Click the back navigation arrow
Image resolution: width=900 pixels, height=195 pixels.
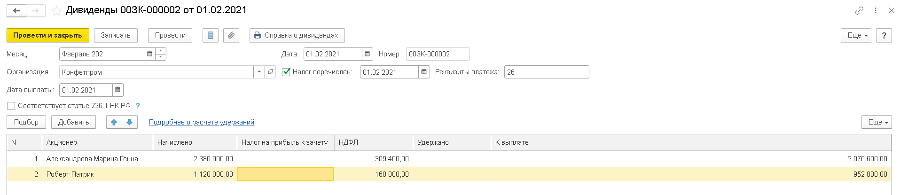(16, 10)
